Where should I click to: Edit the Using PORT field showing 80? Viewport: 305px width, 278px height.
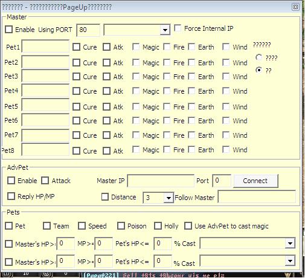(88, 30)
